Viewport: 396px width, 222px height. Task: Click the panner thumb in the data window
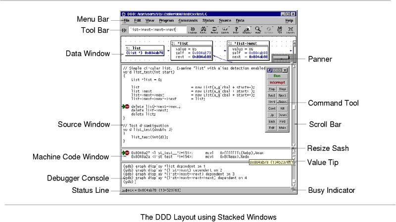(x=281, y=57)
